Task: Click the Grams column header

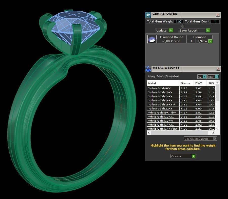Action: [186, 83]
